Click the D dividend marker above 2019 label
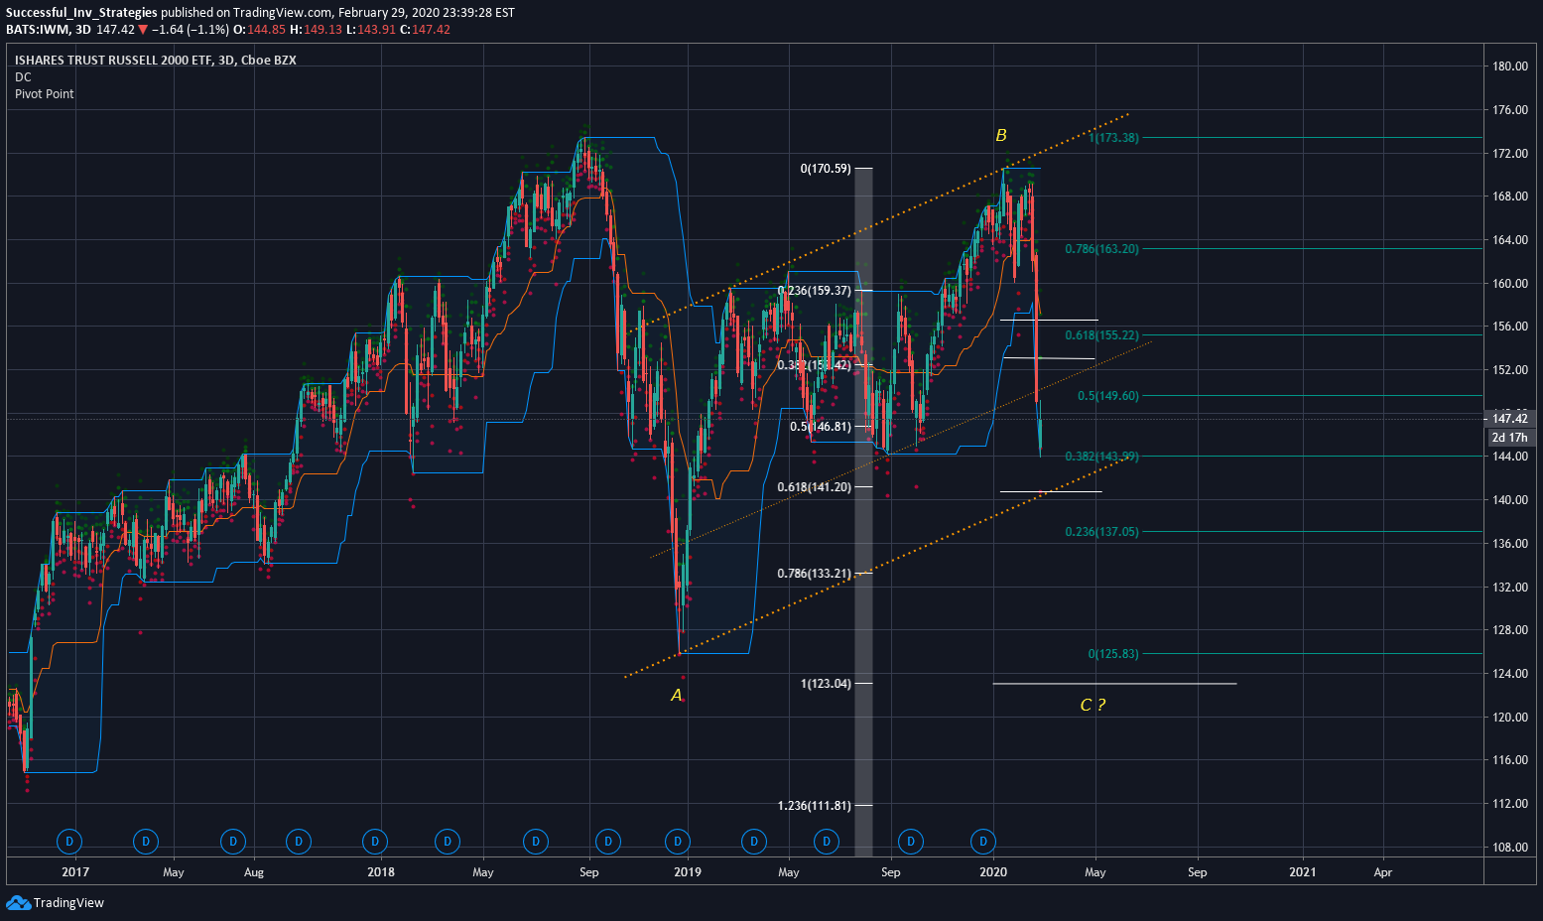 pyautogui.click(x=678, y=842)
